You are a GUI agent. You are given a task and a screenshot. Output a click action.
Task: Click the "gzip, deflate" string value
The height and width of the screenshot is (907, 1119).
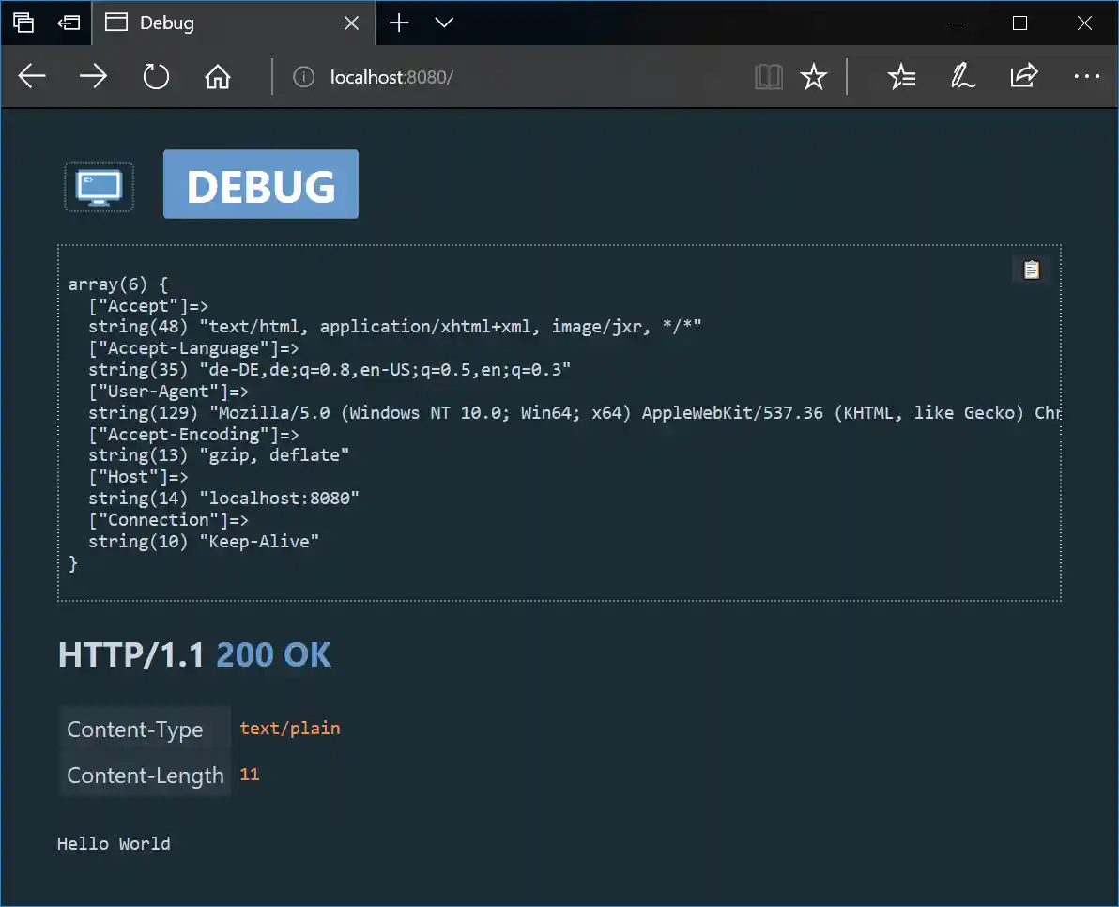(274, 455)
